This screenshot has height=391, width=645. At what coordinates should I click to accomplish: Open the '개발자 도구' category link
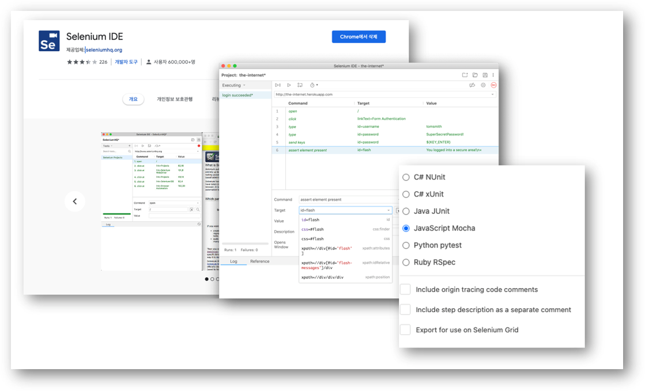point(126,62)
